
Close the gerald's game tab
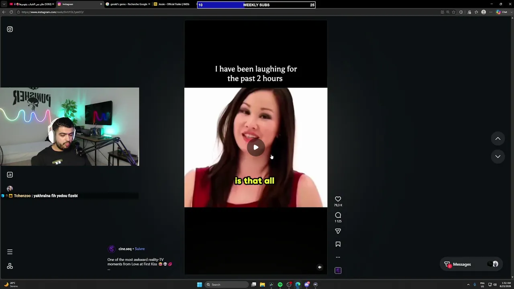pyautogui.click(x=149, y=4)
